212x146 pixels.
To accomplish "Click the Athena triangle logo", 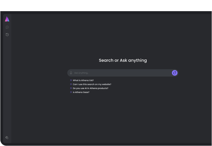I will (7, 19).
